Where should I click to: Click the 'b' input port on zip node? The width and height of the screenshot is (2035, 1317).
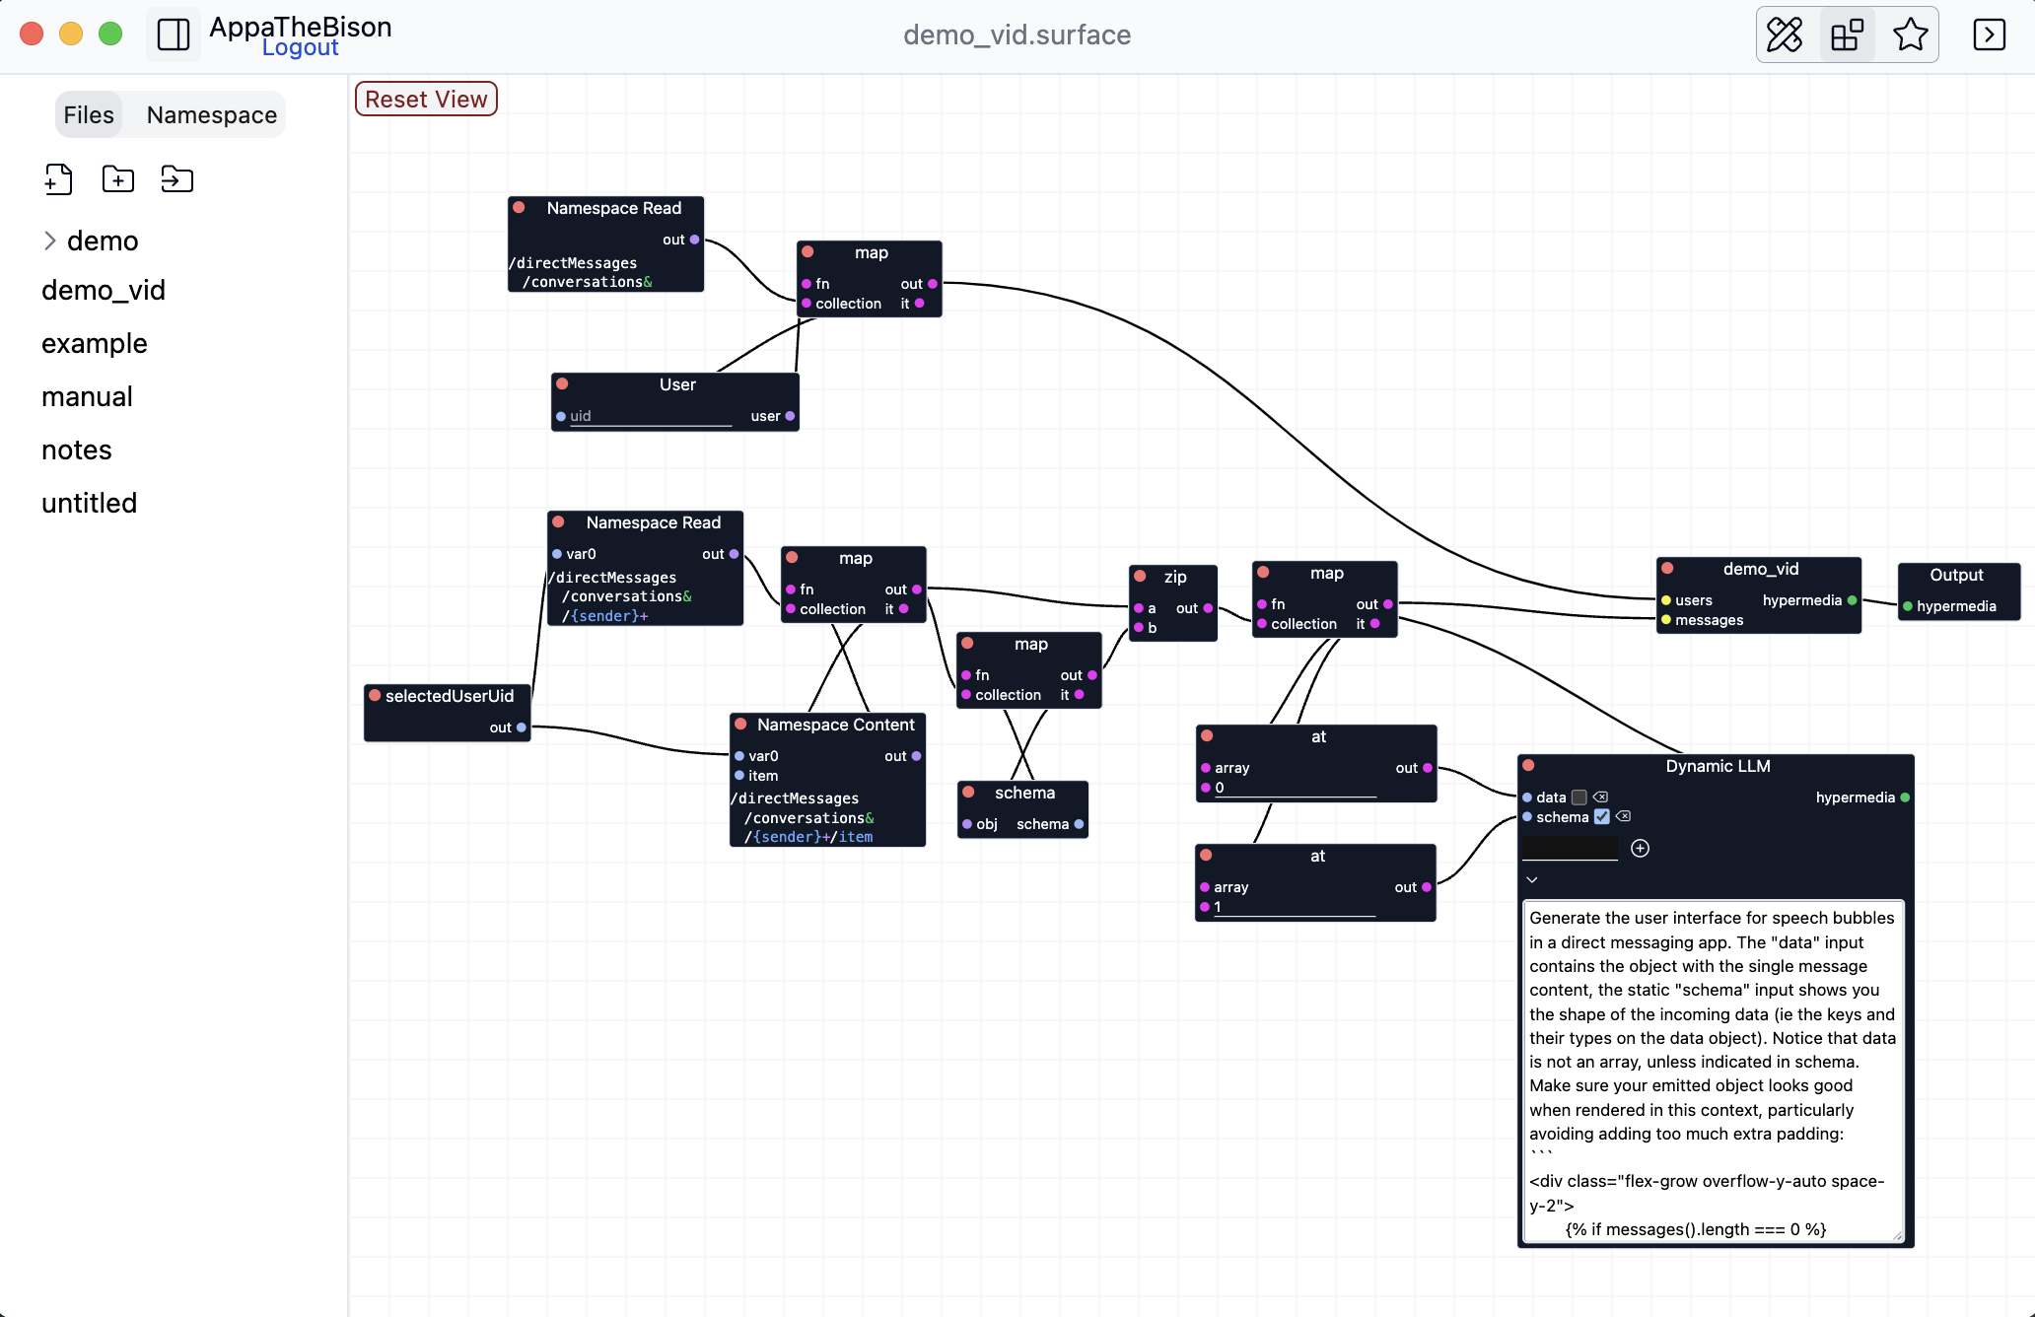coord(1139,628)
